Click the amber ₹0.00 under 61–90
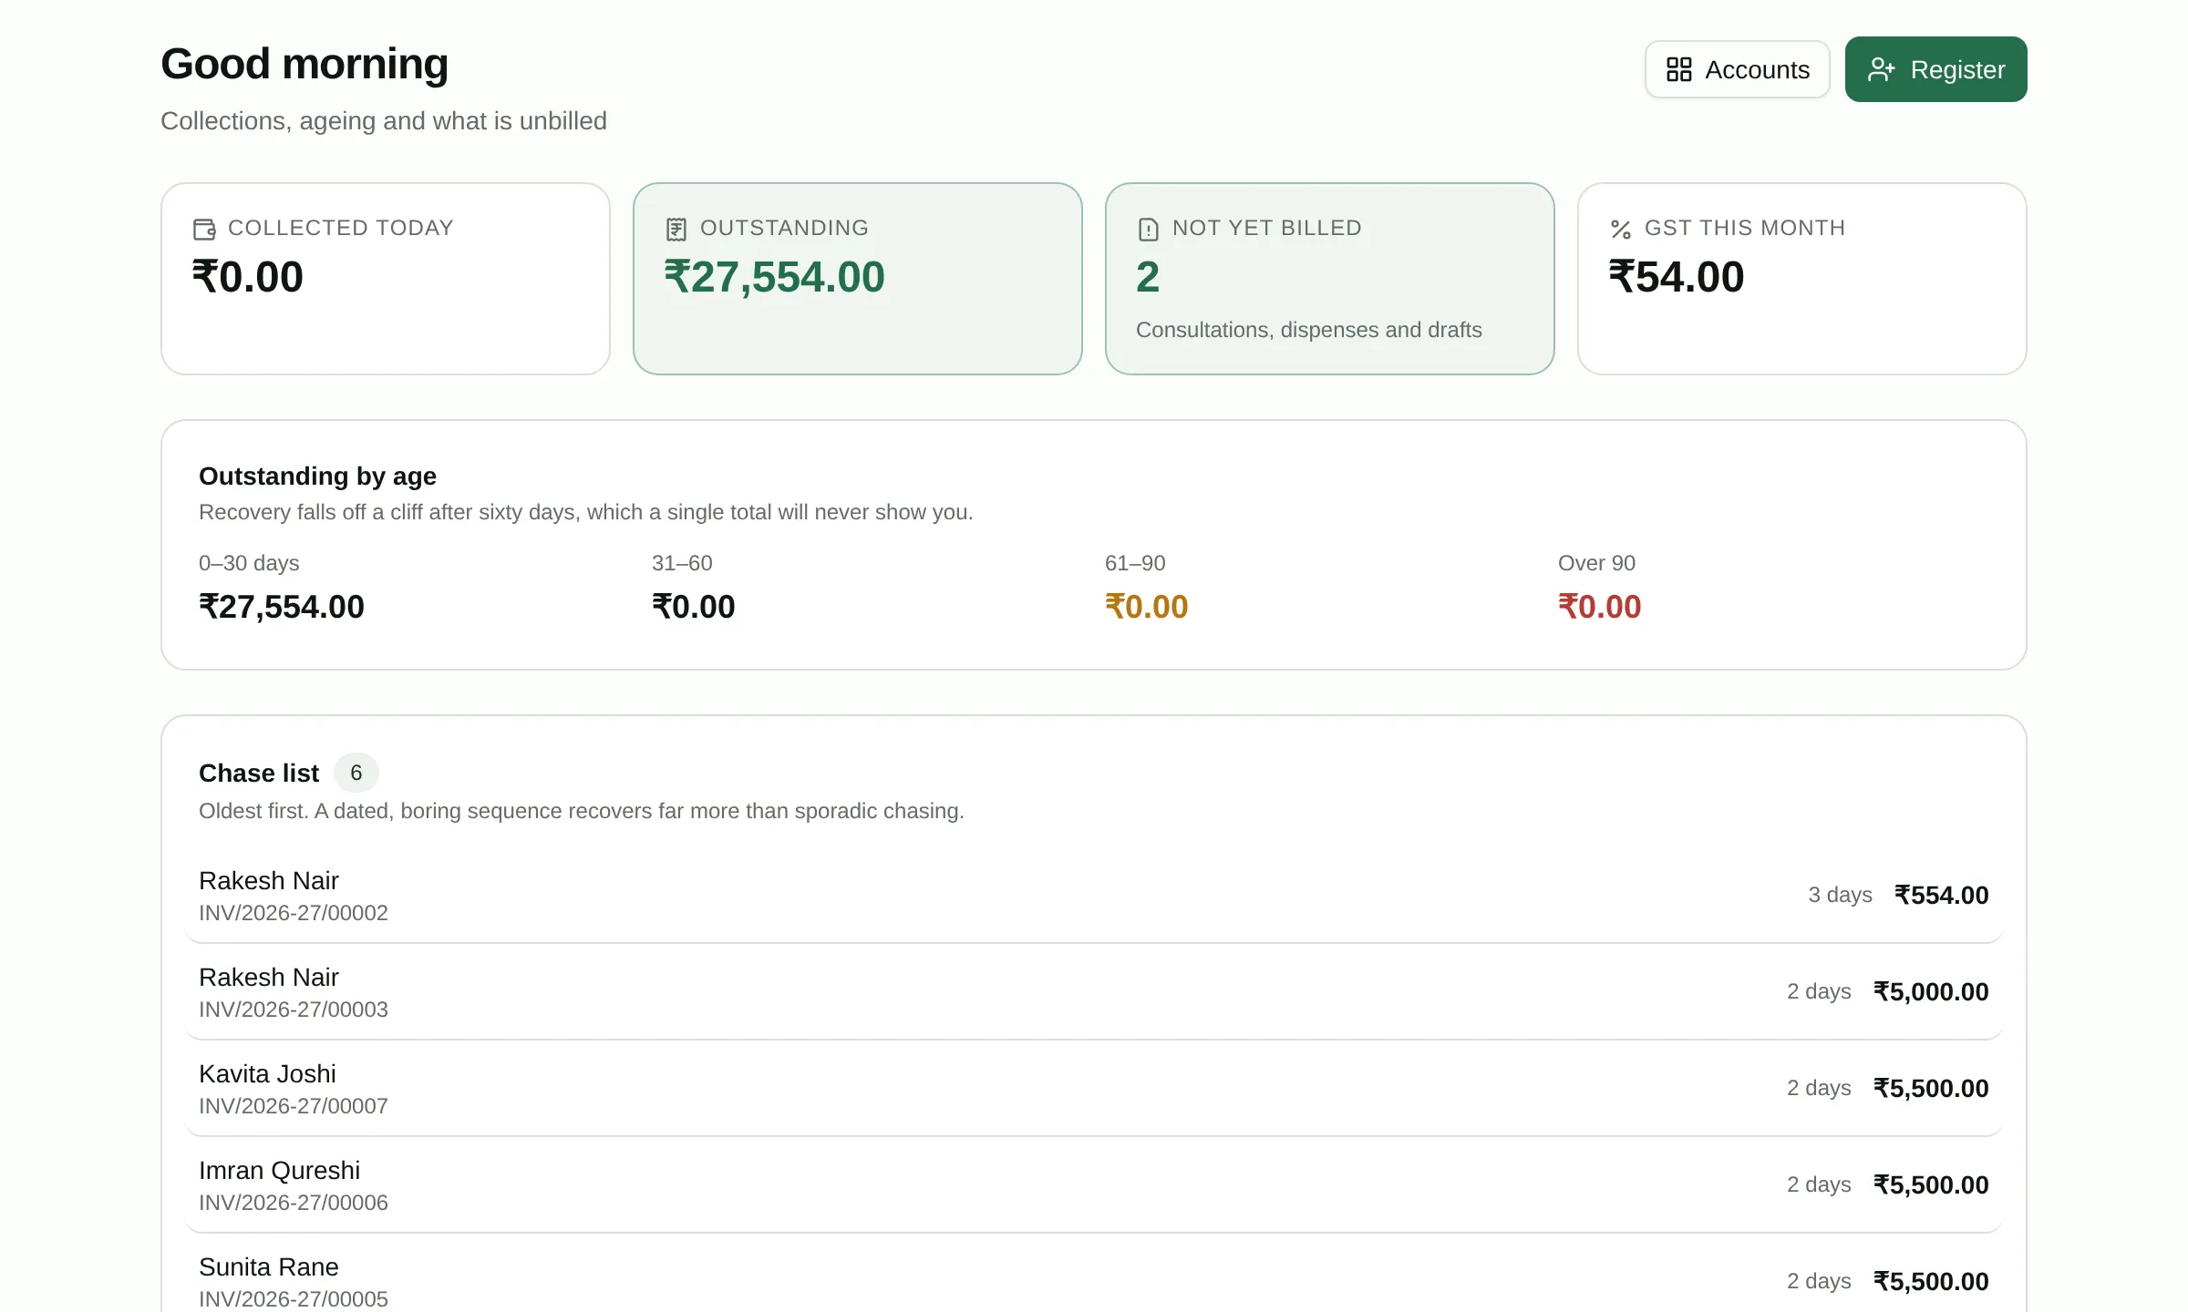Screen dimensions: 2188x1312 1146,607
